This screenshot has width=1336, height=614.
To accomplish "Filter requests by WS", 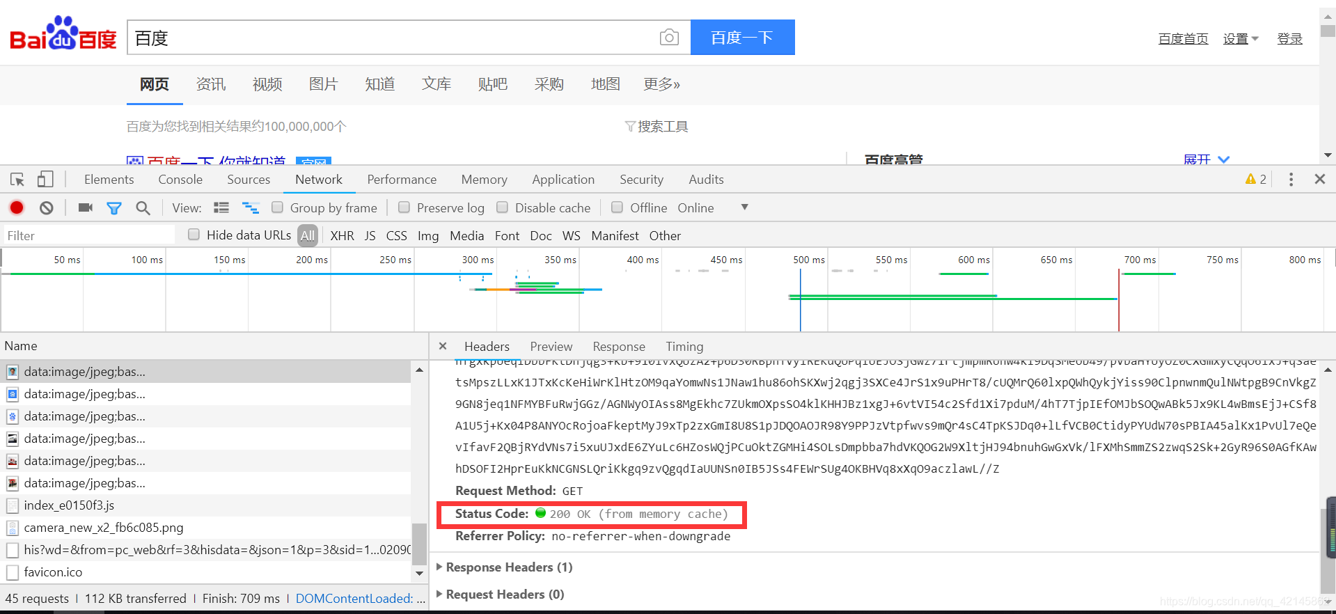I will pyautogui.click(x=572, y=235).
